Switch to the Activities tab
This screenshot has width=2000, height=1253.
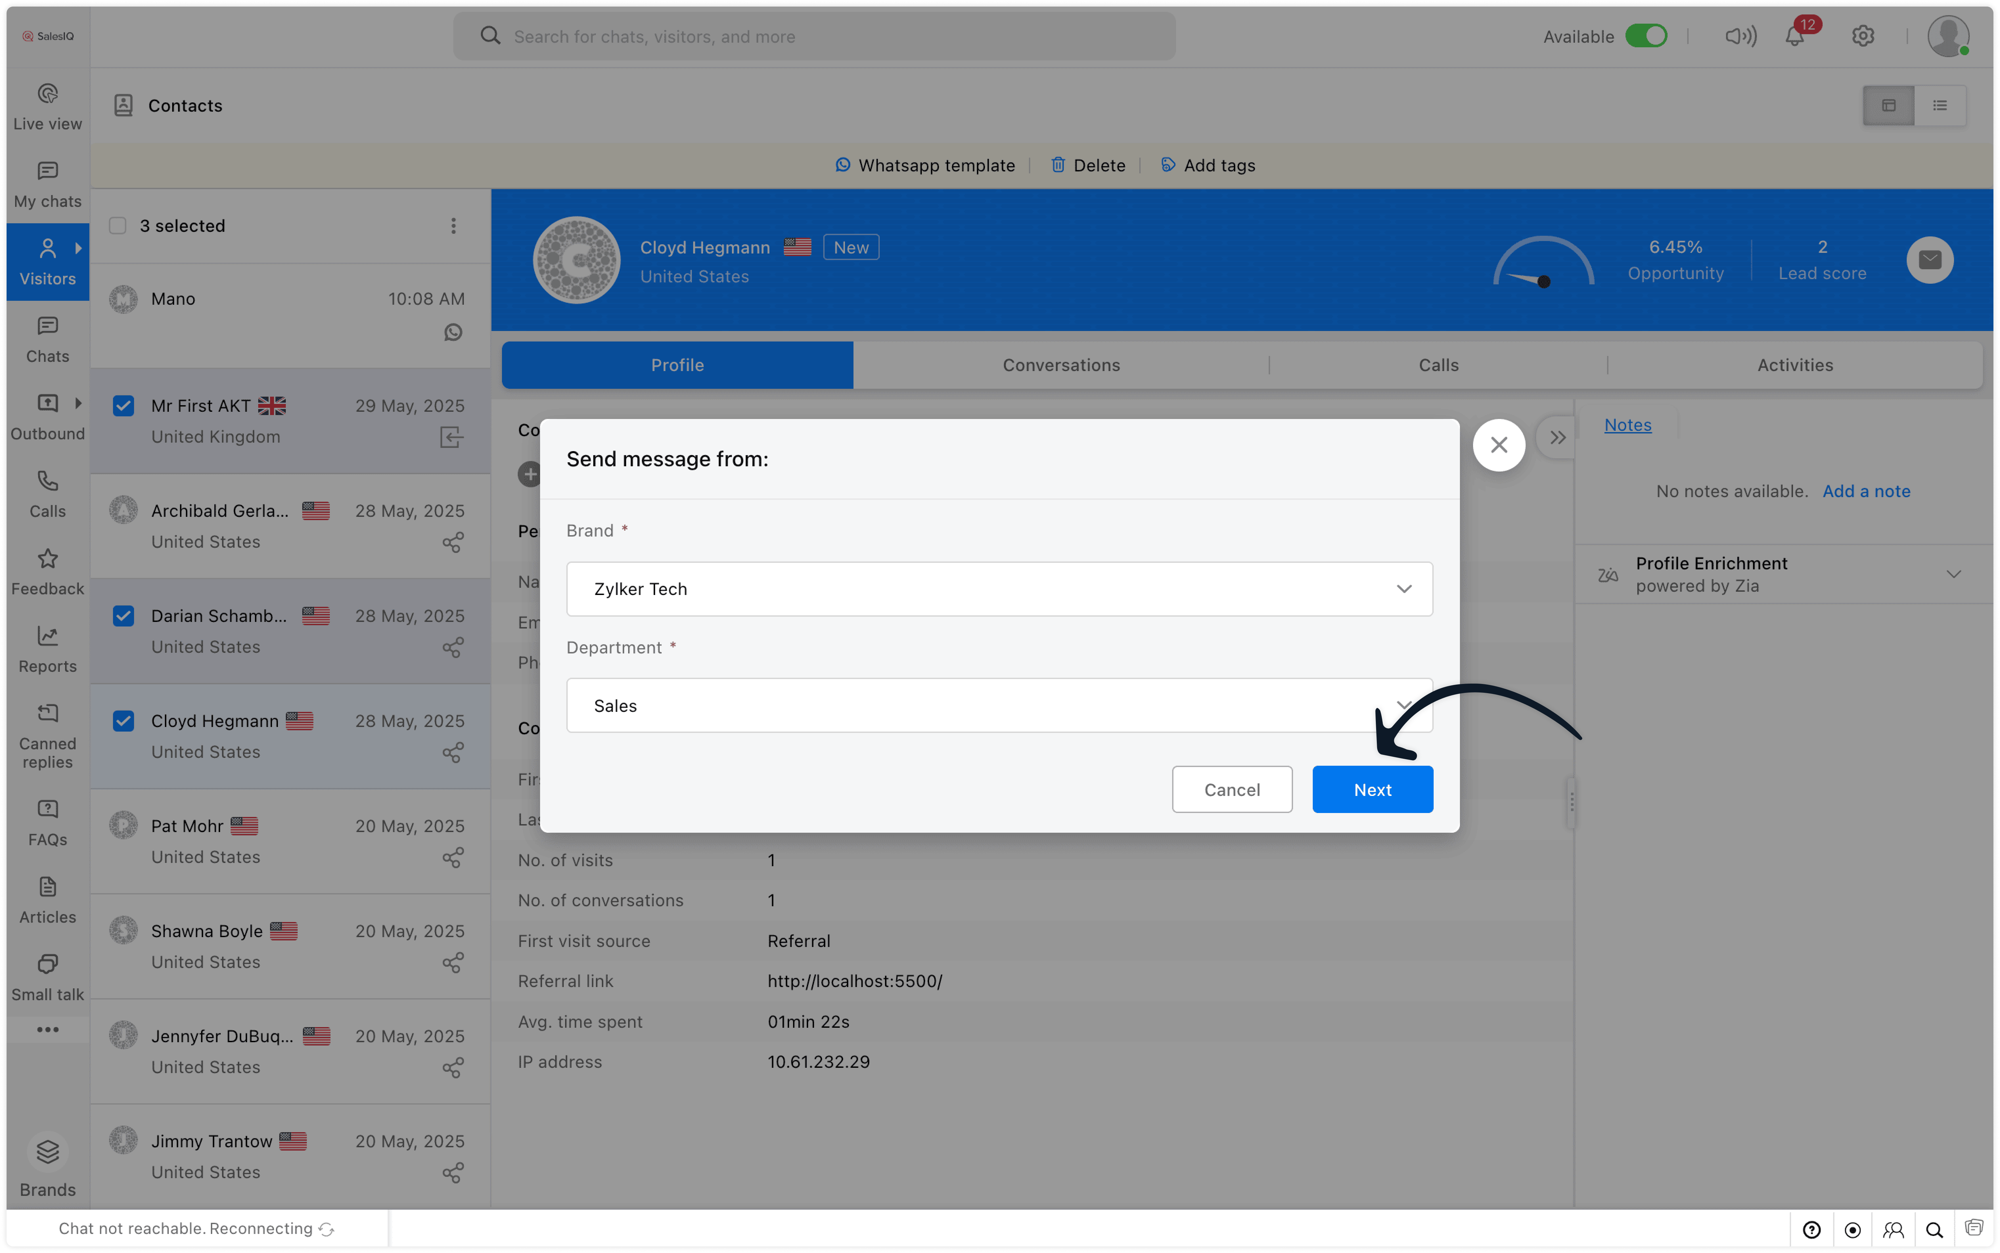point(1794,365)
